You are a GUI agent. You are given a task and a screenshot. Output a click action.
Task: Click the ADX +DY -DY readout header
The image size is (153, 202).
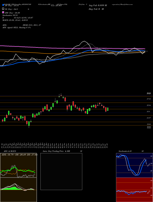tap(19, 155)
